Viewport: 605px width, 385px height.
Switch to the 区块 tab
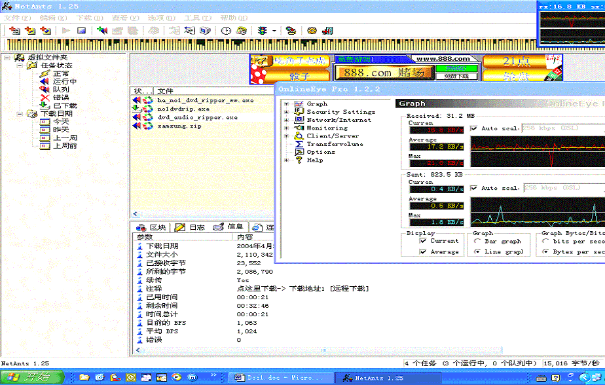click(x=151, y=227)
